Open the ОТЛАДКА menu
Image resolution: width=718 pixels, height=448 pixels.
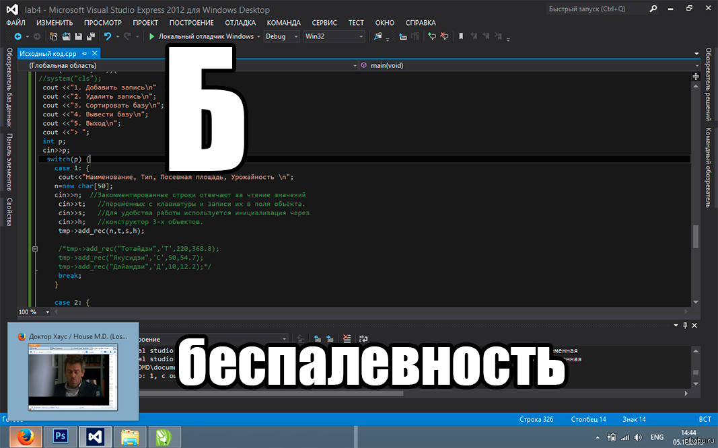240,22
